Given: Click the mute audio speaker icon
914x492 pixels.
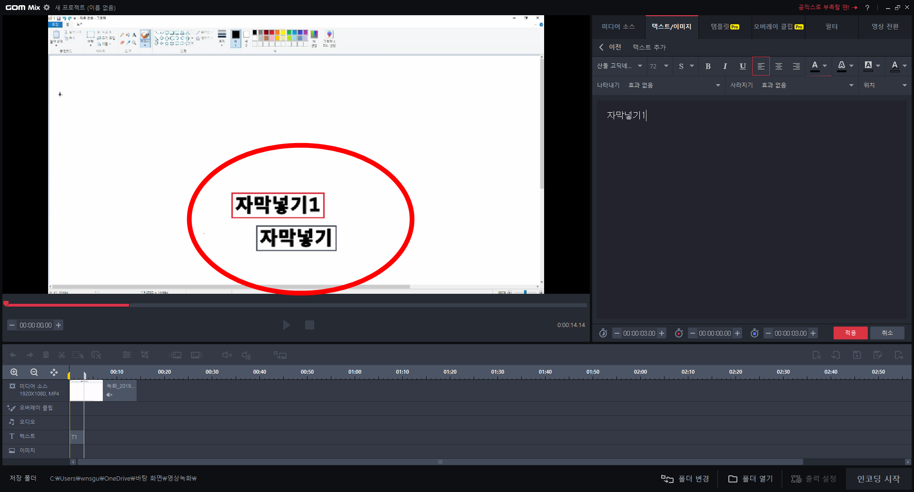Looking at the screenshot, I should [x=227, y=355].
